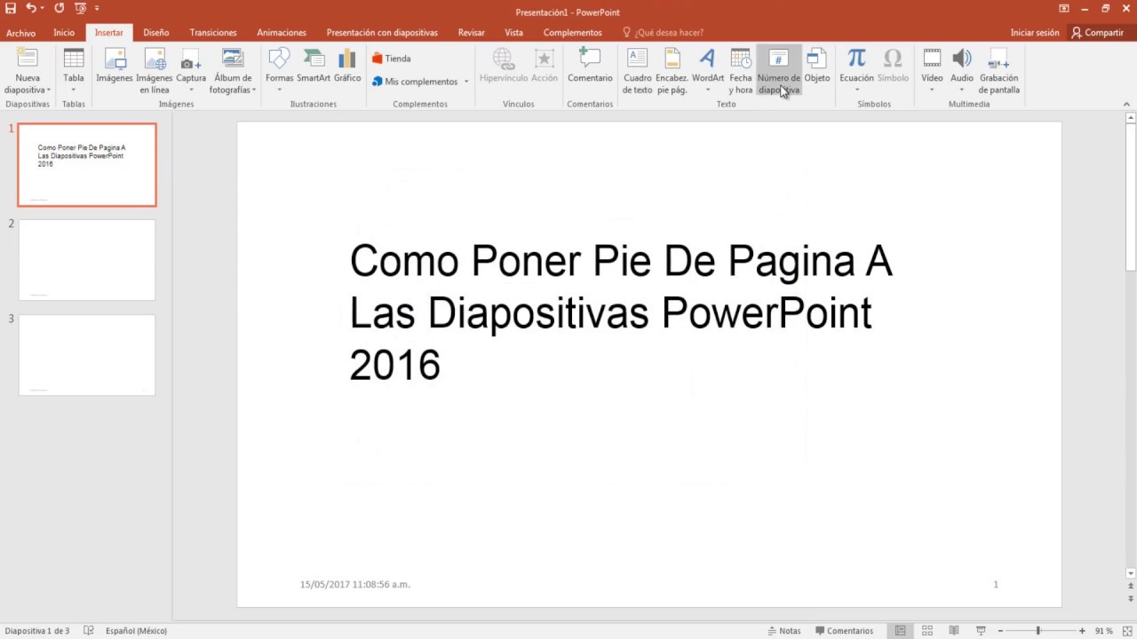Start Slide Show from the status bar
The width and height of the screenshot is (1137, 639).
[982, 631]
